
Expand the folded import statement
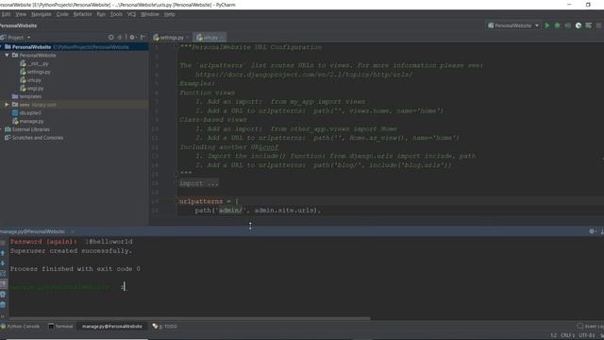[x=199, y=183]
